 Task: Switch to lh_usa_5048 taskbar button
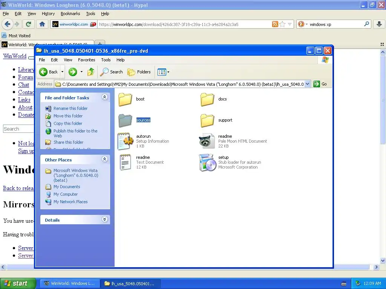[130, 283]
